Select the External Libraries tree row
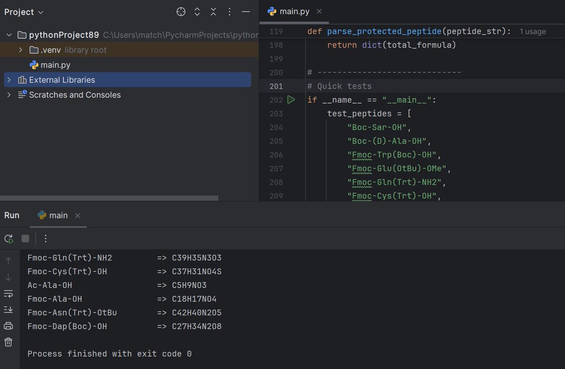The image size is (565, 369). pyautogui.click(x=128, y=80)
